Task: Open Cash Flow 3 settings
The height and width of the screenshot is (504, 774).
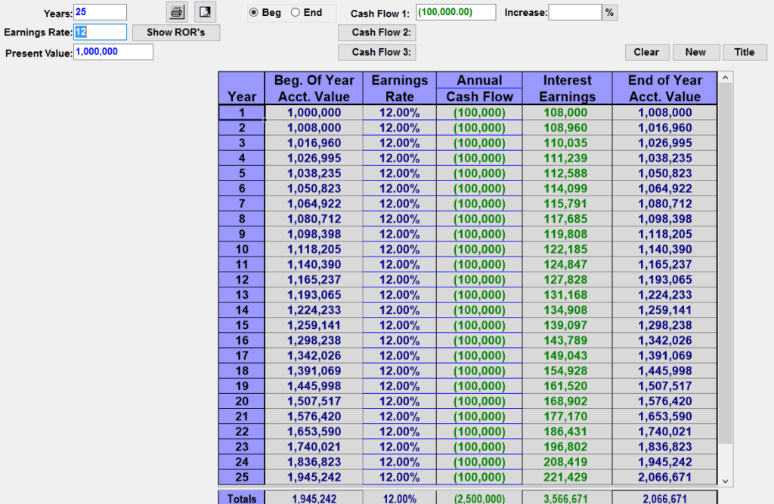Action: (x=376, y=52)
